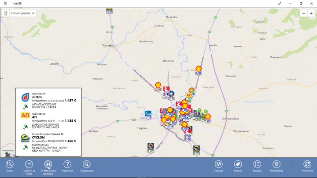Open the hamburger menu in the title bar
The height and width of the screenshot is (178, 317).
[5, 4]
